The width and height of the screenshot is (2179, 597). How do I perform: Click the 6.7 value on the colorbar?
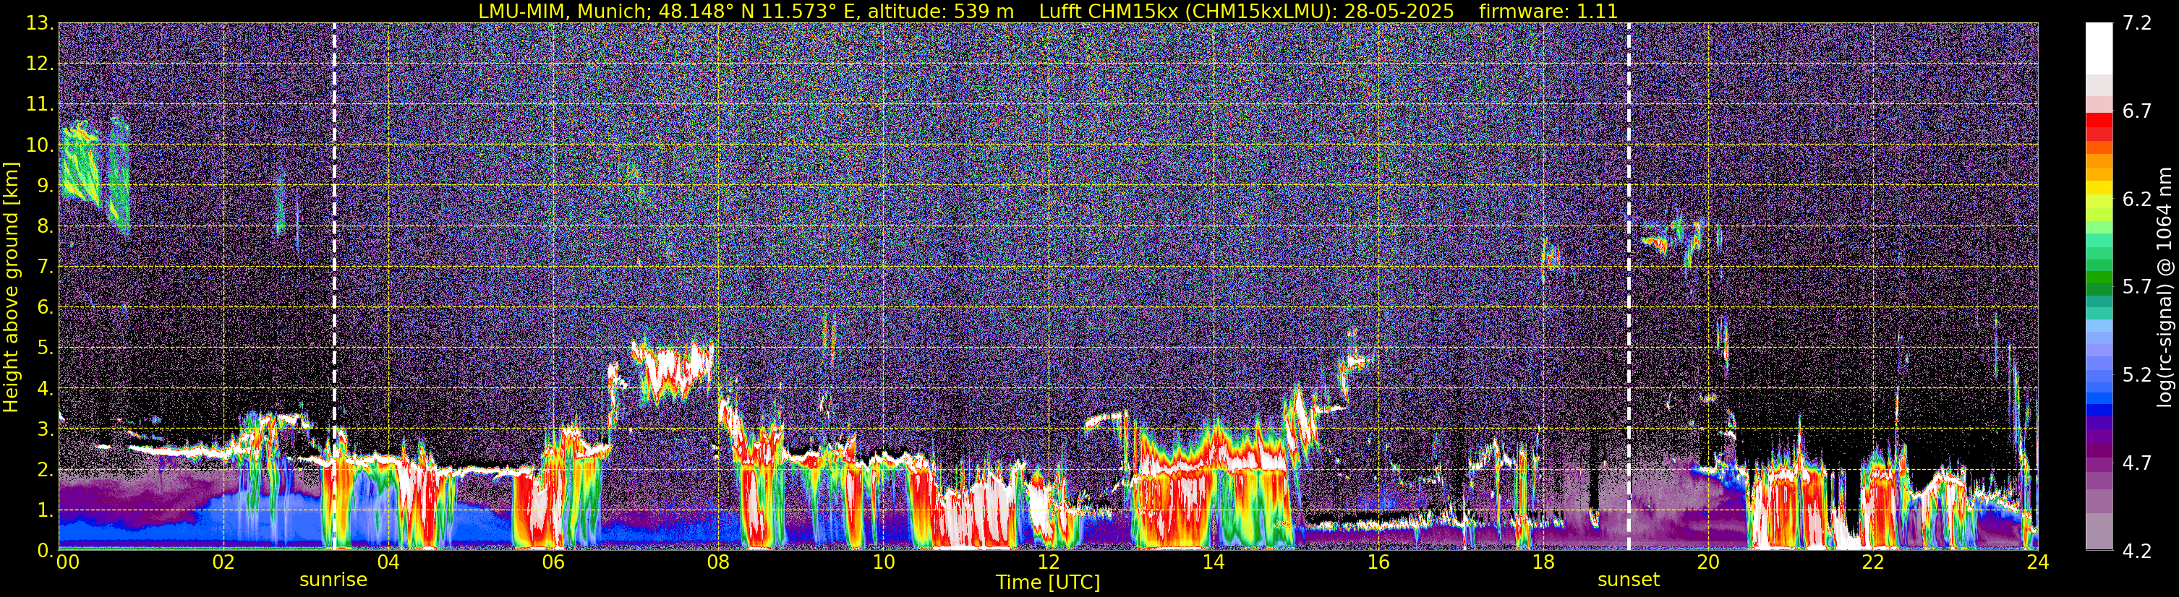click(2137, 111)
